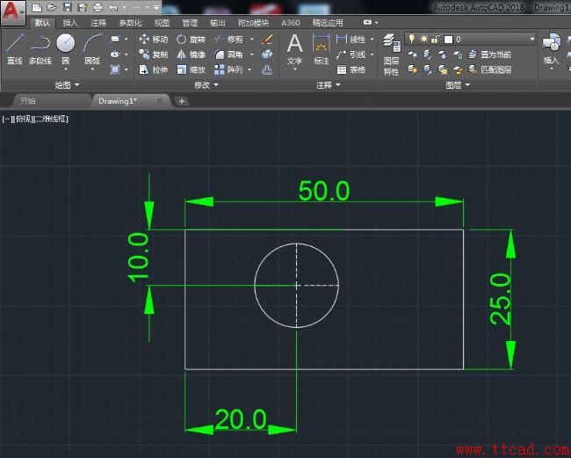Click the 移动 (Move) tool
The height and width of the screenshot is (458, 571).
pos(154,39)
